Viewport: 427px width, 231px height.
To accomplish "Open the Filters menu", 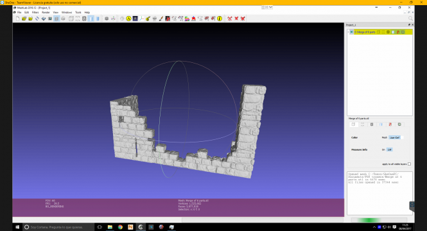I will 35,13.
